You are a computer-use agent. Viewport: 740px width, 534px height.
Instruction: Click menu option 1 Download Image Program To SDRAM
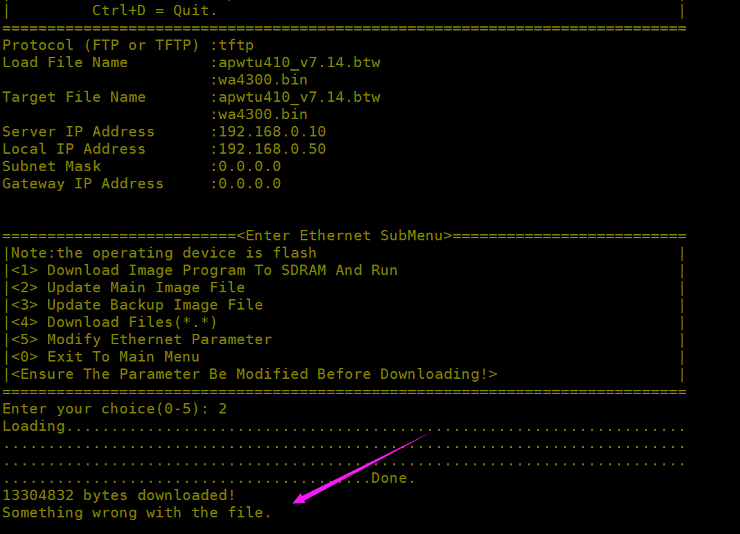(x=204, y=270)
